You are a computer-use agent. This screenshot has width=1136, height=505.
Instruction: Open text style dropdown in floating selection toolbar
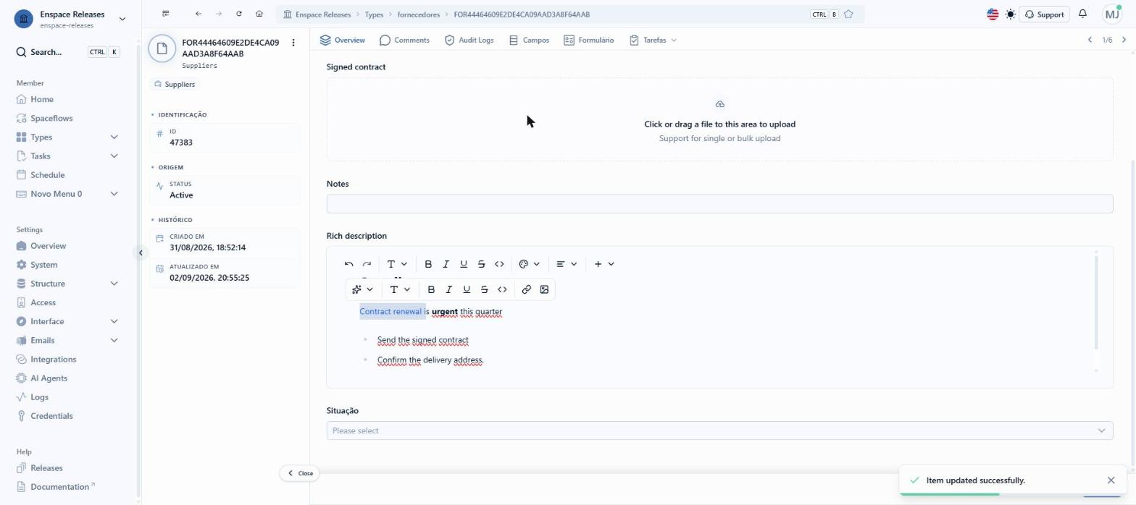400,289
